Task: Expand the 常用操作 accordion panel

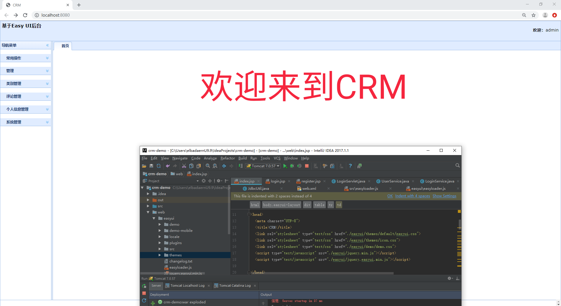Action: tap(47, 58)
